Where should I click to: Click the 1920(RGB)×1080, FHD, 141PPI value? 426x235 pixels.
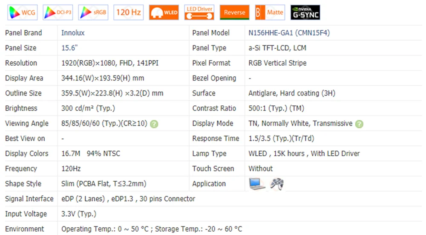tap(110, 63)
